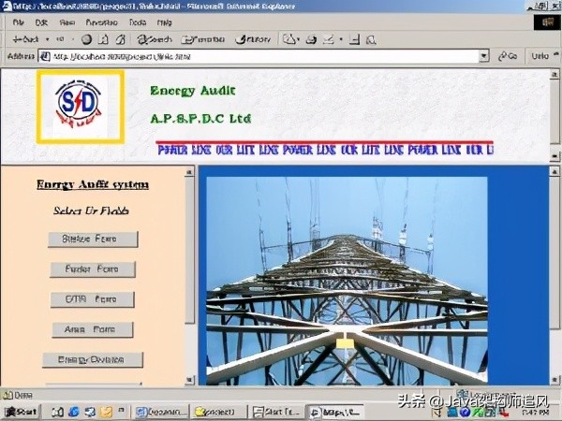Click the 'Select Ur Fields' text
562x421 pixels.
[92, 210]
